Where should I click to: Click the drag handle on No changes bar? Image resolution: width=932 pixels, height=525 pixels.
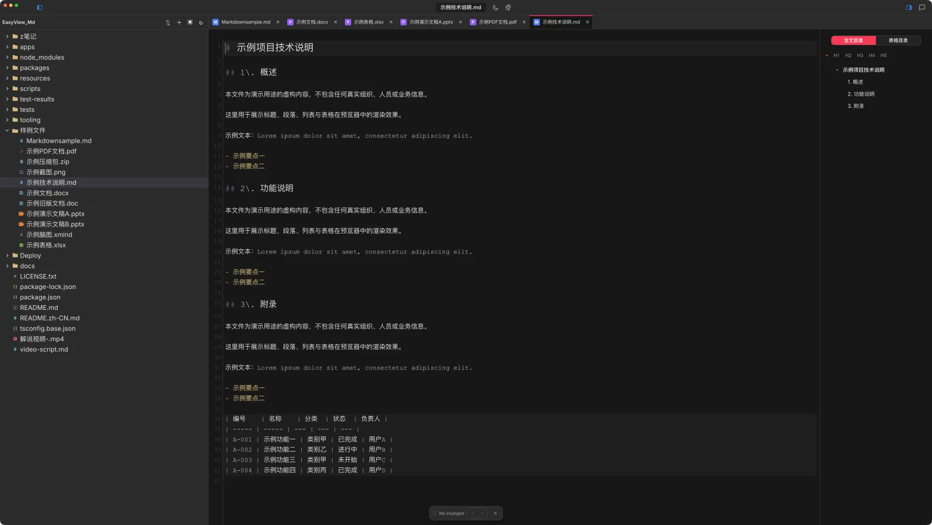pos(435,513)
